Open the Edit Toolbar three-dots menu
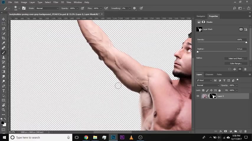 [3, 115]
